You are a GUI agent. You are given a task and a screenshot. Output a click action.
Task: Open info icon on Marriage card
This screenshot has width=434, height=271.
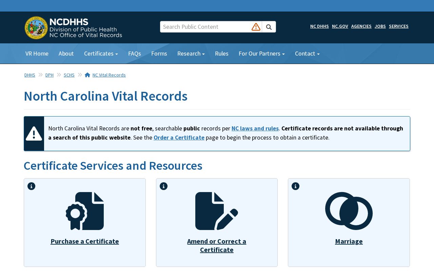(296, 186)
